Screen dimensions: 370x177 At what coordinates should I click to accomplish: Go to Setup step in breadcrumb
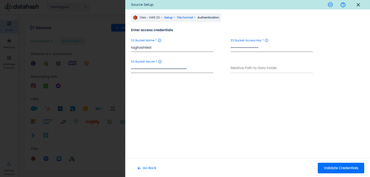(x=168, y=18)
